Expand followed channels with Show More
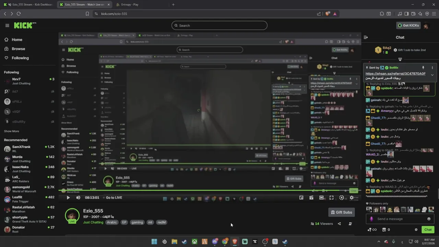This screenshot has width=439, height=247. [x=12, y=131]
